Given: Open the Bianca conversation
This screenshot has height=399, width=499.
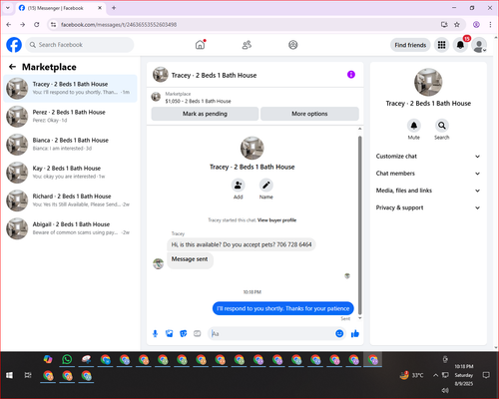Looking at the screenshot, I should [70, 145].
